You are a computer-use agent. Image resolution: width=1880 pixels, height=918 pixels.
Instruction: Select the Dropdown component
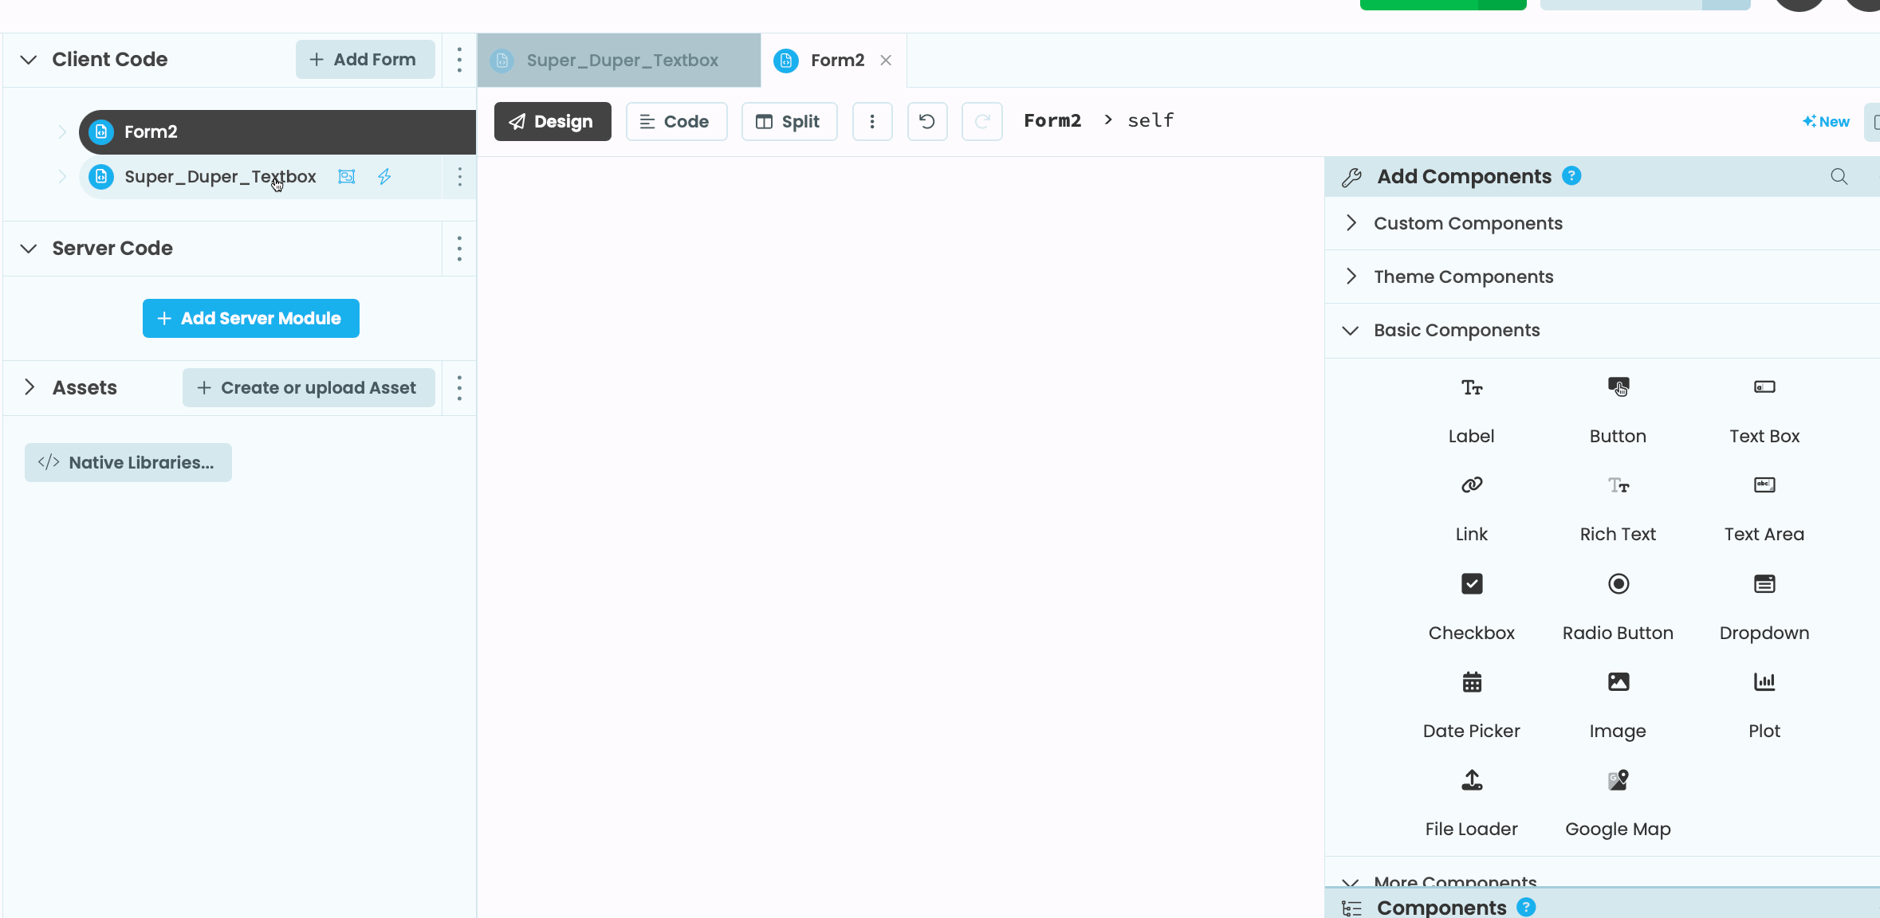point(1764,608)
